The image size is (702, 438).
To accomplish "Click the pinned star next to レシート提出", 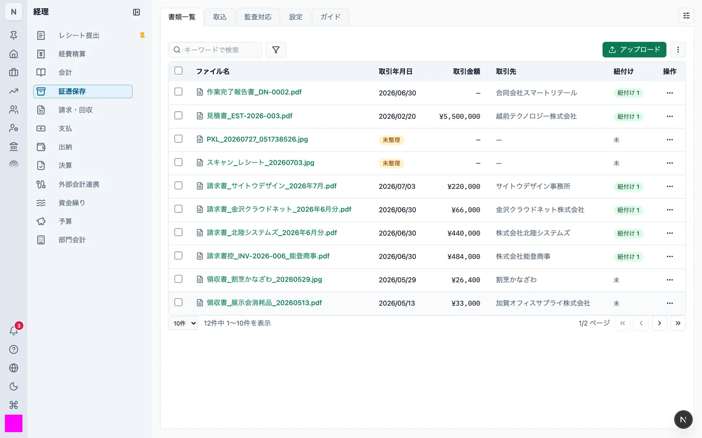I will (x=142, y=35).
